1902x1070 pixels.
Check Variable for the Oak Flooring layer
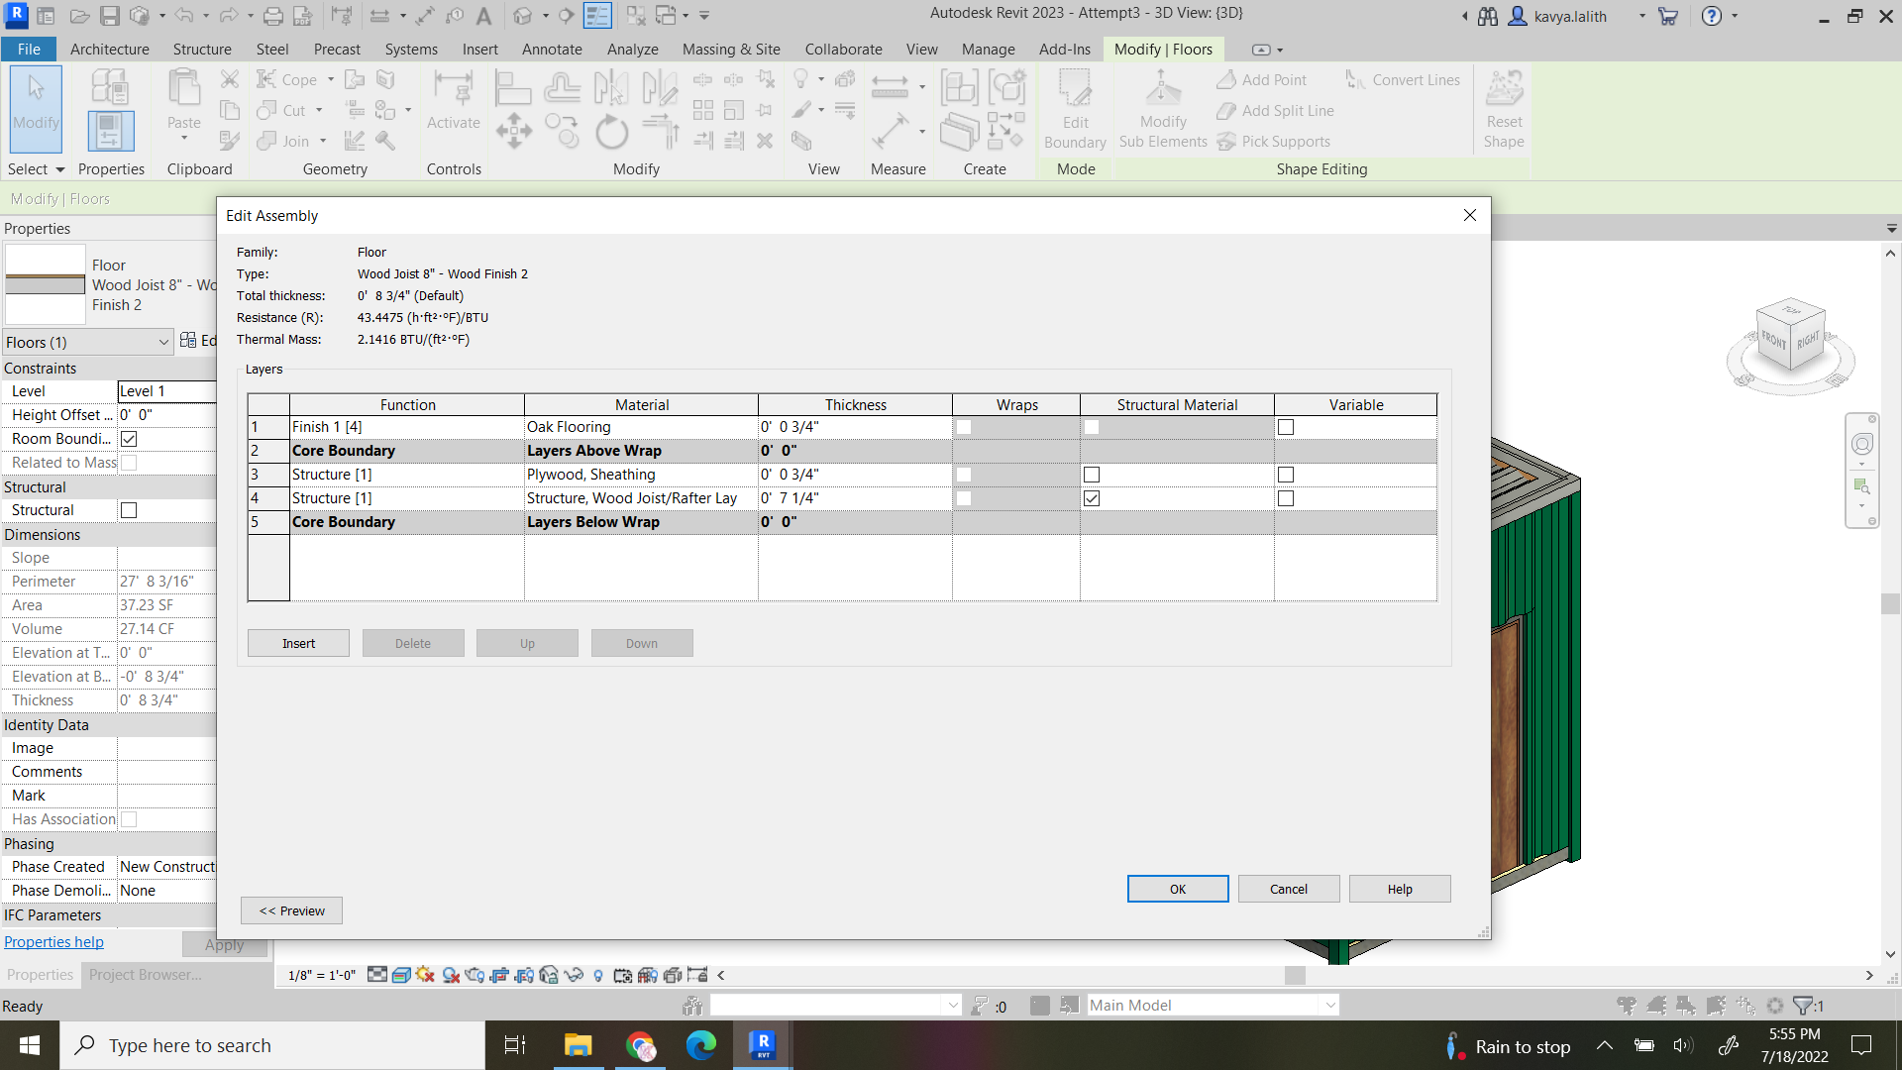click(x=1286, y=426)
